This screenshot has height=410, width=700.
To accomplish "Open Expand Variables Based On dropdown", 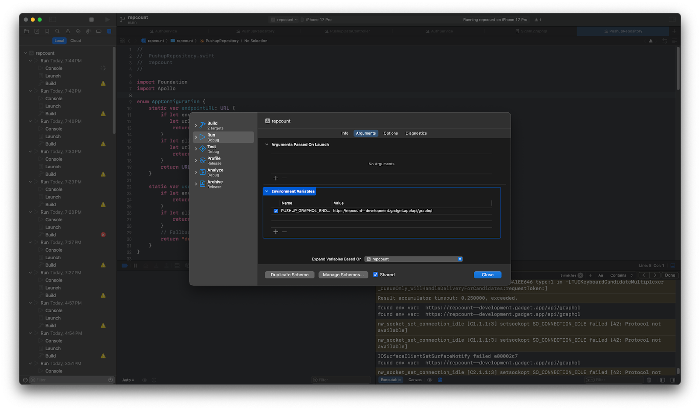I will 413,259.
